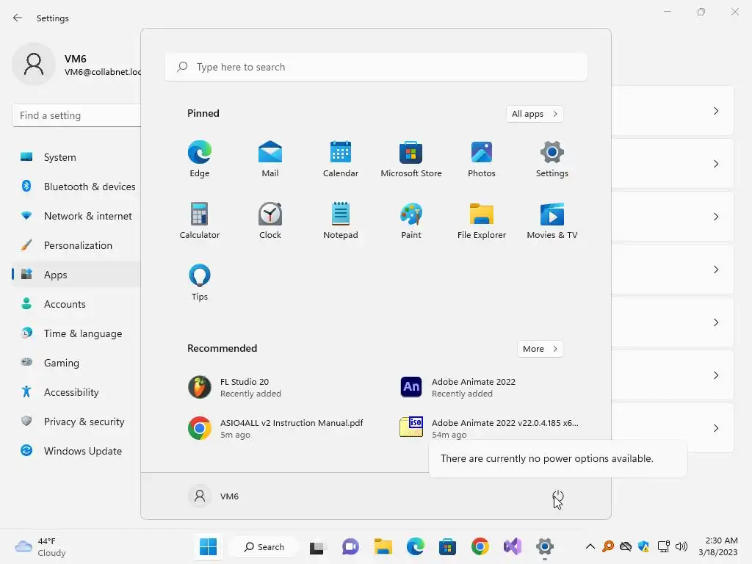Open Edge from the taskbar
The height and width of the screenshot is (564, 752).
(416, 546)
